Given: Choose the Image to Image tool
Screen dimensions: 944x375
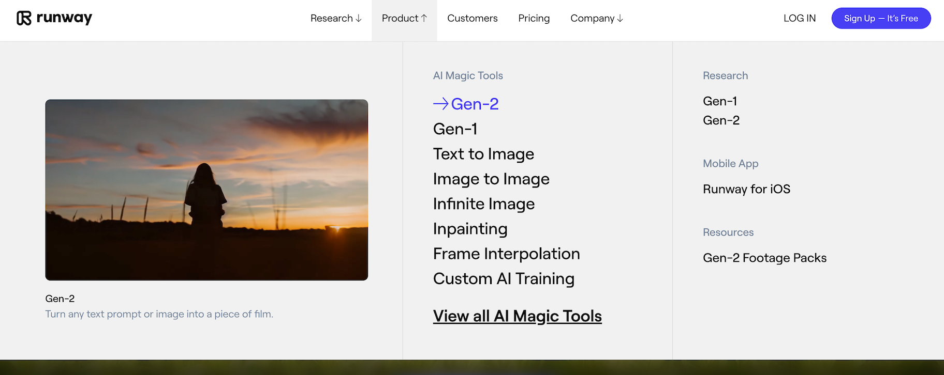Looking at the screenshot, I should 491,179.
